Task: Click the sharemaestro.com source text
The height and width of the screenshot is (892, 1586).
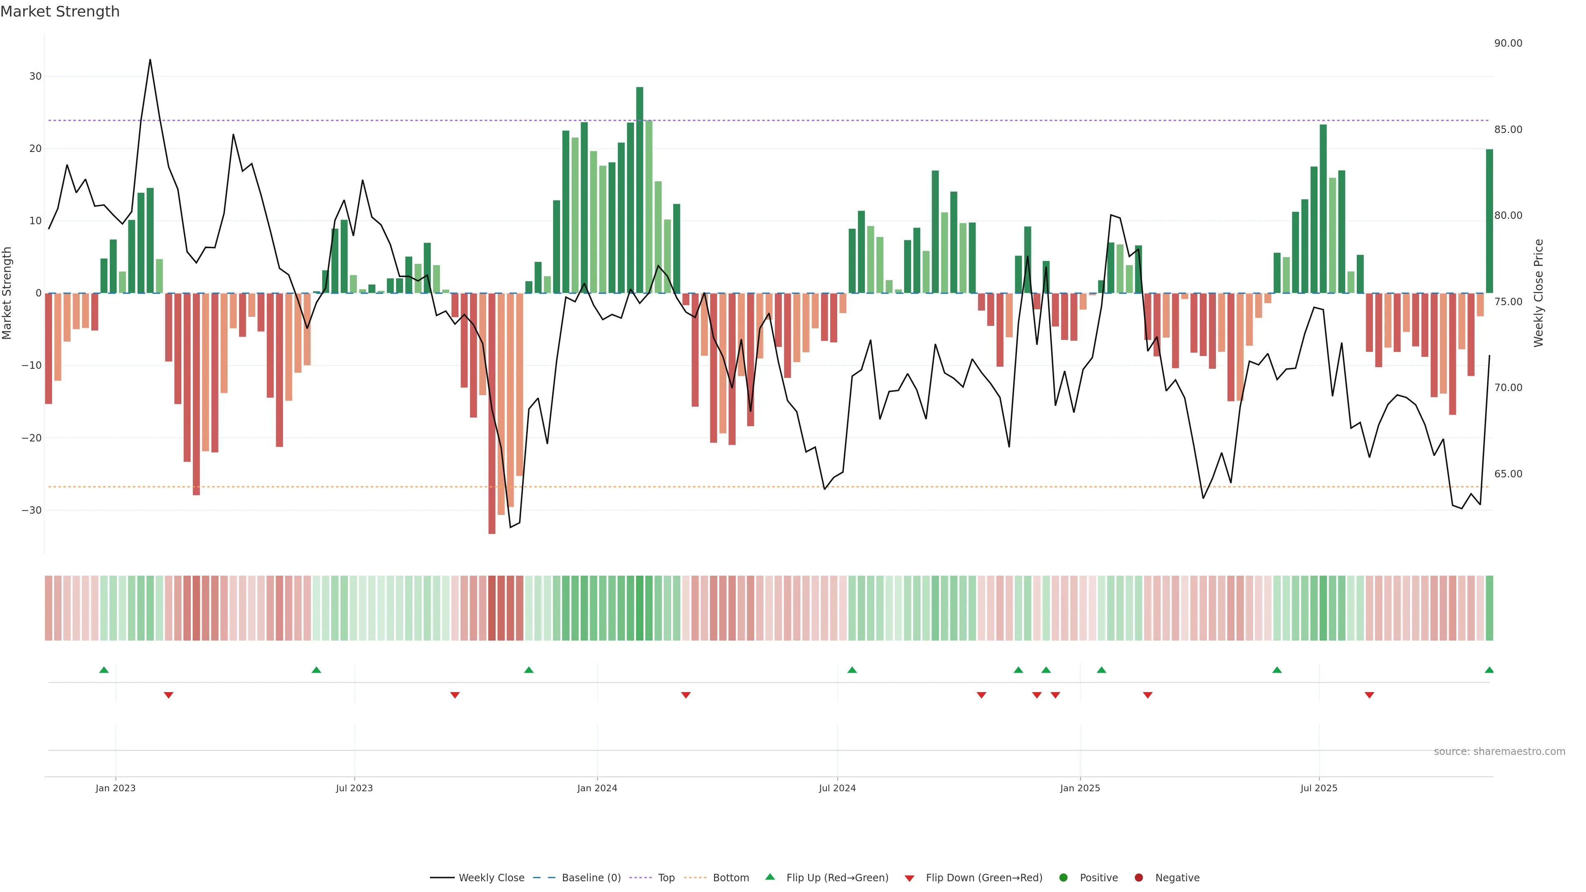Action: pos(1499,752)
